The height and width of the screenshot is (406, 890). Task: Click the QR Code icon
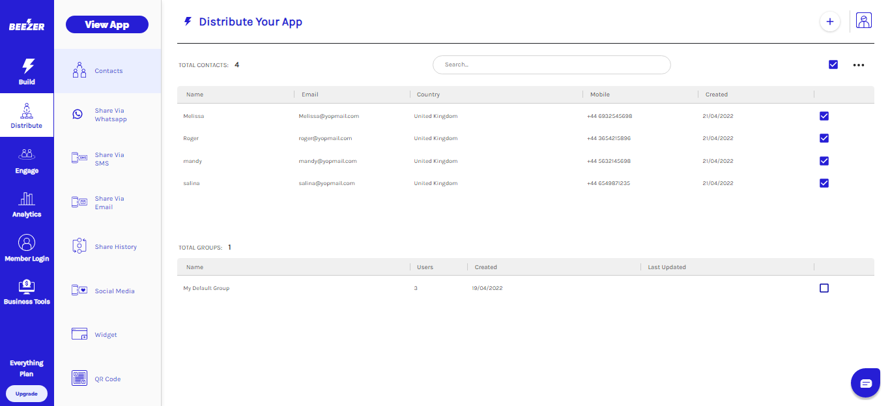coord(79,378)
